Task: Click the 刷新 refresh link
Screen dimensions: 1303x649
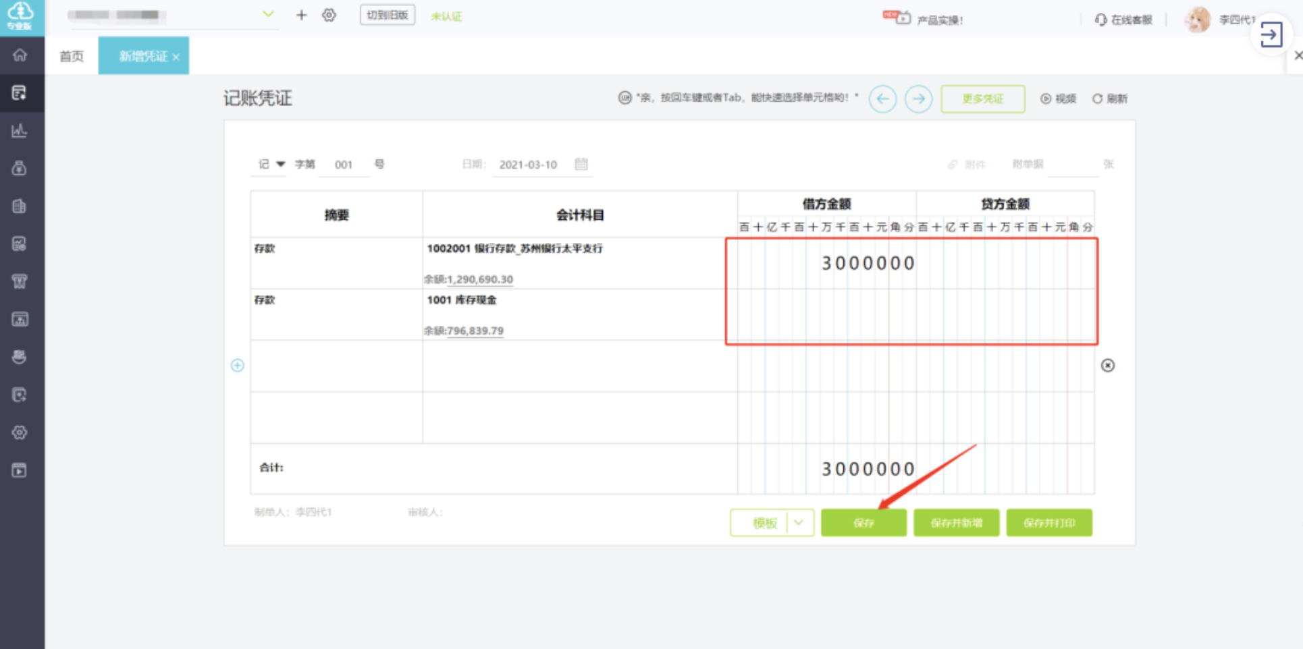Action: tap(1110, 98)
